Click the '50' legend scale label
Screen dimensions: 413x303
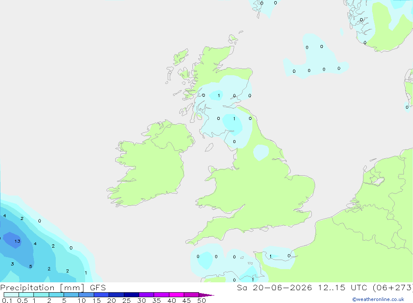(202, 301)
